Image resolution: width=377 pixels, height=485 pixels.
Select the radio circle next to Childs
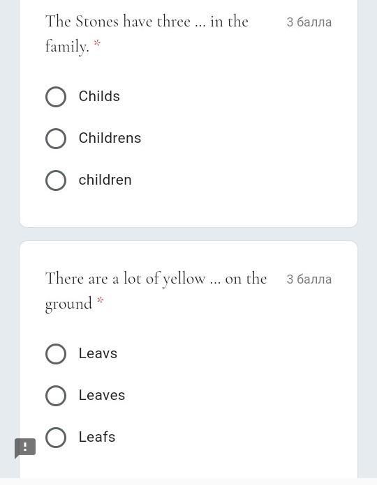pos(56,97)
